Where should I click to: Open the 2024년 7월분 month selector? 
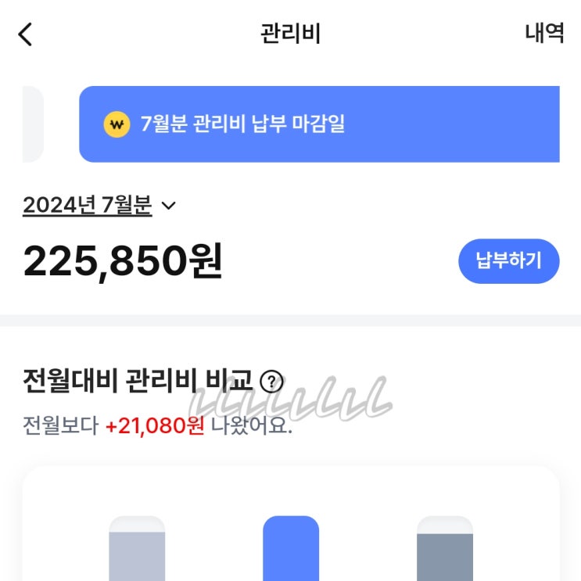point(87,206)
